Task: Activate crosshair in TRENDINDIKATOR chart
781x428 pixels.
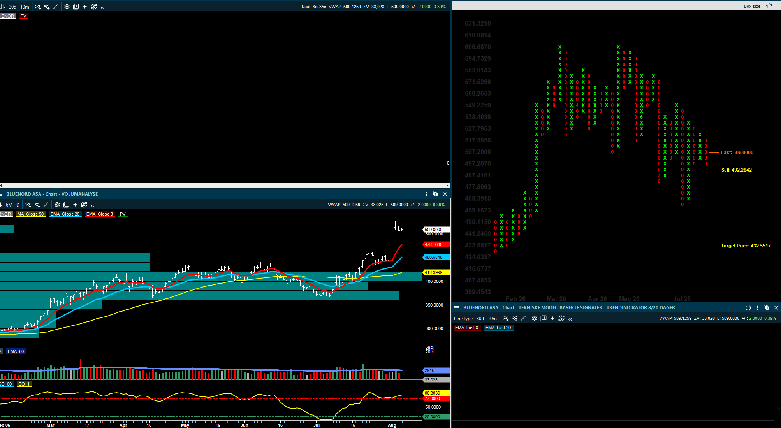Action: click(x=552, y=318)
